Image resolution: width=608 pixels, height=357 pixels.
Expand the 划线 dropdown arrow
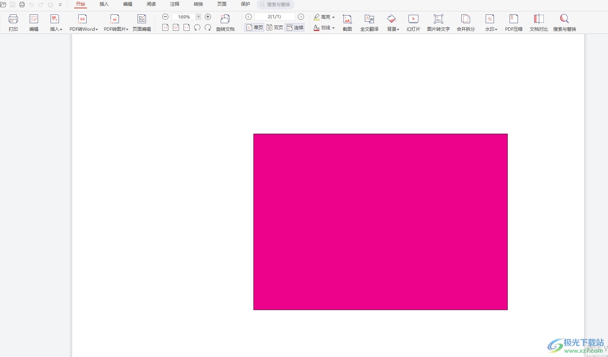pyautogui.click(x=334, y=28)
